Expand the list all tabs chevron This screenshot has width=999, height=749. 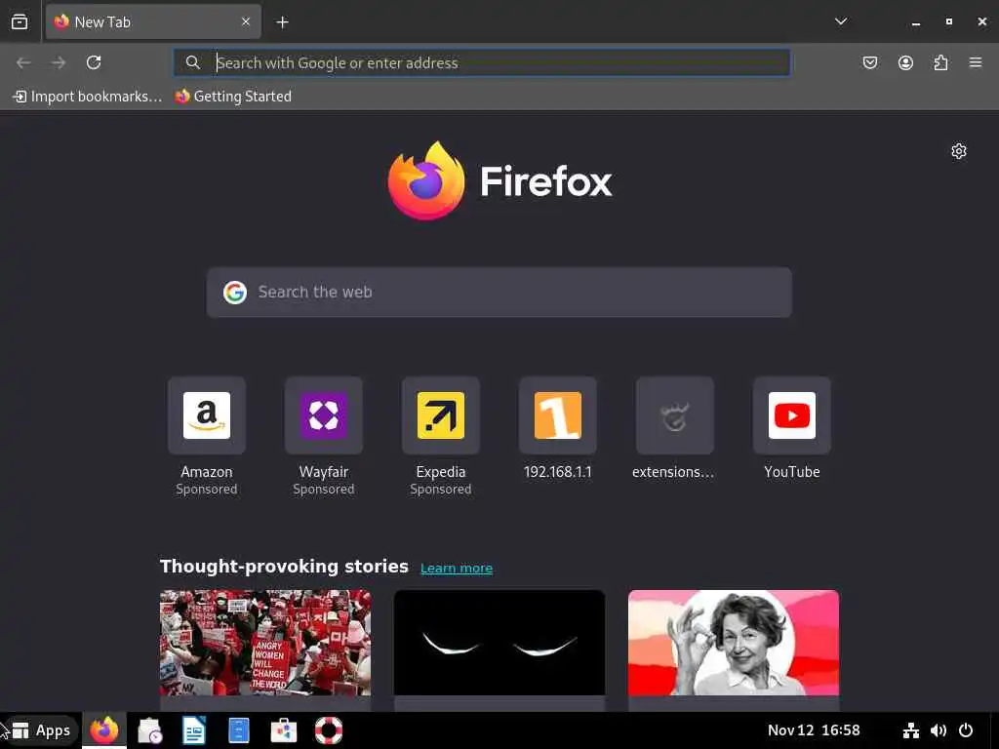(x=841, y=21)
